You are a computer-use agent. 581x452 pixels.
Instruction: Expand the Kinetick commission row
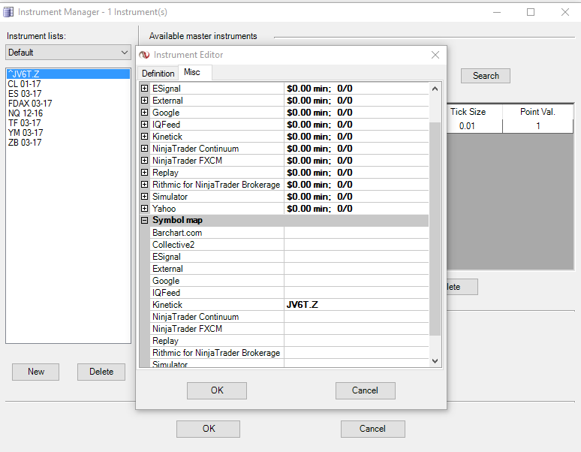tap(145, 137)
